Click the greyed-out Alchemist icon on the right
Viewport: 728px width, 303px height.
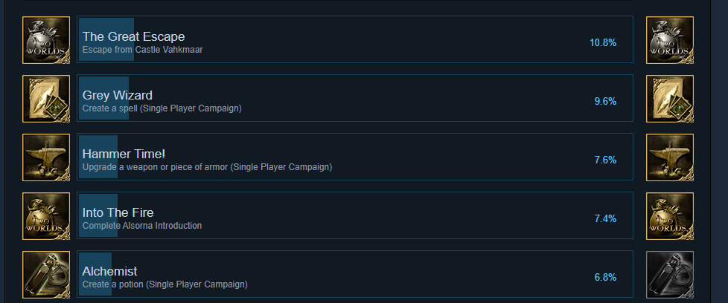point(670,275)
